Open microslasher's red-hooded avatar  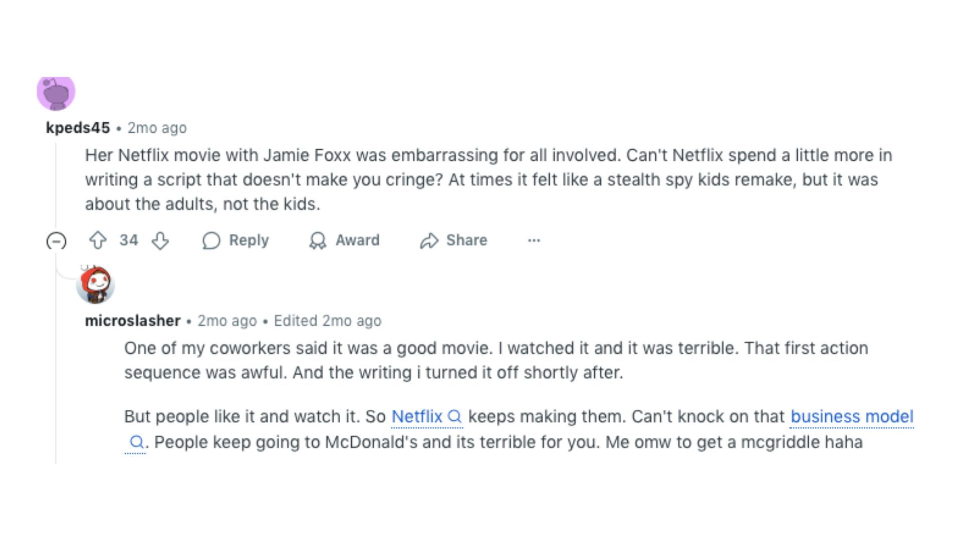(96, 285)
